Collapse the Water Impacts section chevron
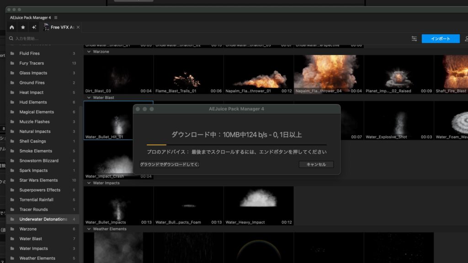 pos(89,183)
